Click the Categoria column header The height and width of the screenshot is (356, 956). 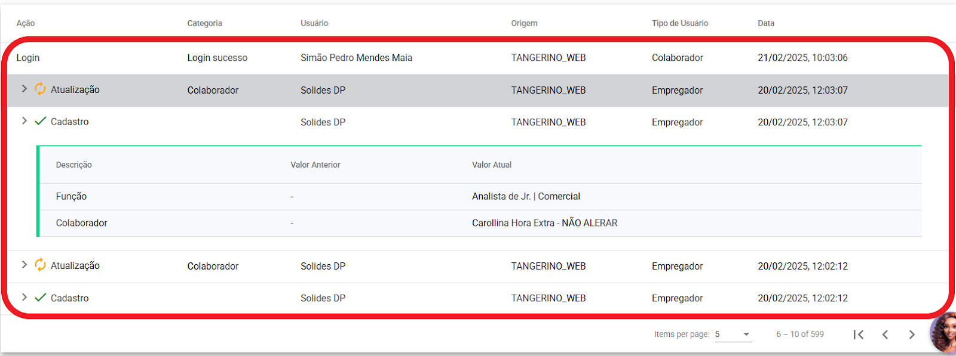[204, 23]
